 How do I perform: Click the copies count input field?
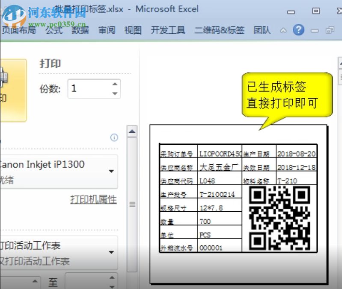click(x=89, y=89)
